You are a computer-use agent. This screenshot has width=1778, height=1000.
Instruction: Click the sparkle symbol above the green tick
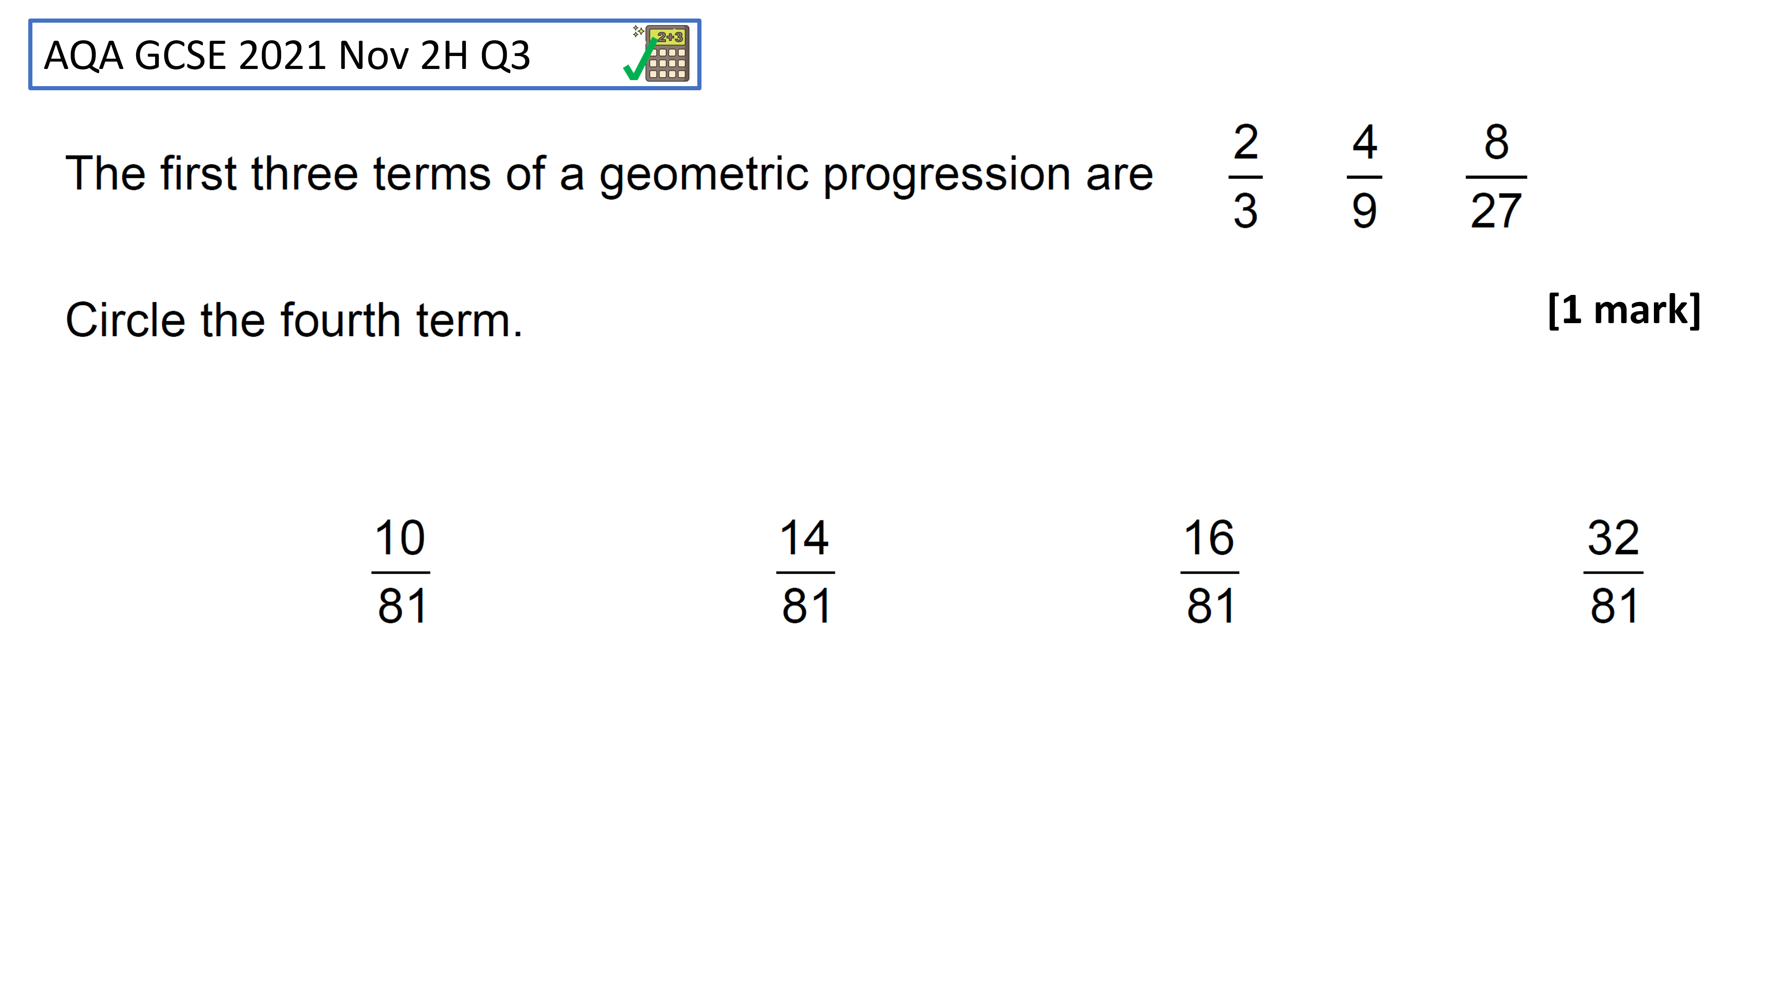coord(639,31)
